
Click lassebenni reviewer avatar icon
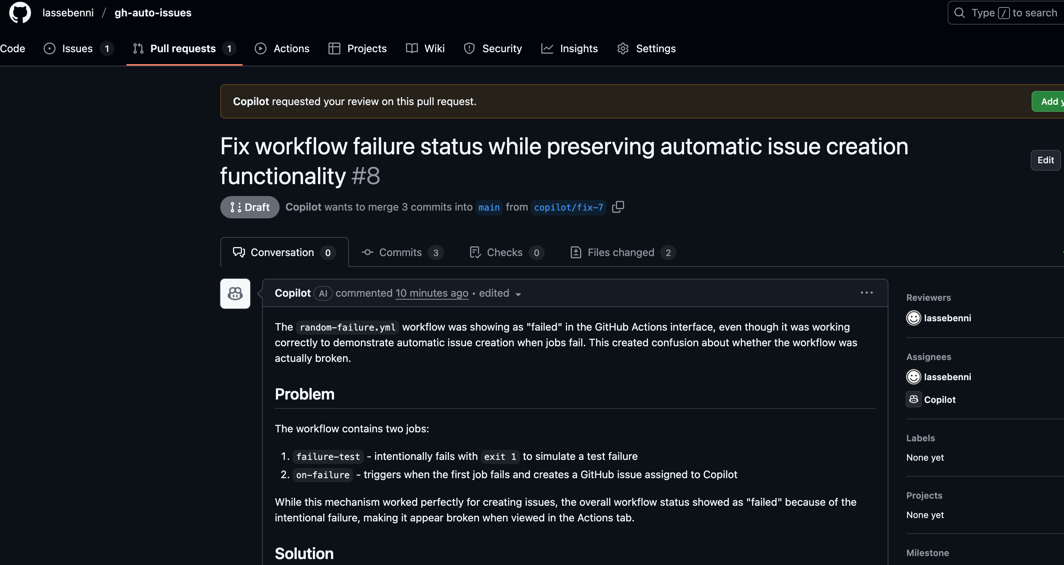(913, 318)
